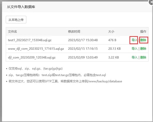Delete the www_djl_com_20230215_171615.sql.gz file
Viewport: 153px width, 122px height.
143,49
